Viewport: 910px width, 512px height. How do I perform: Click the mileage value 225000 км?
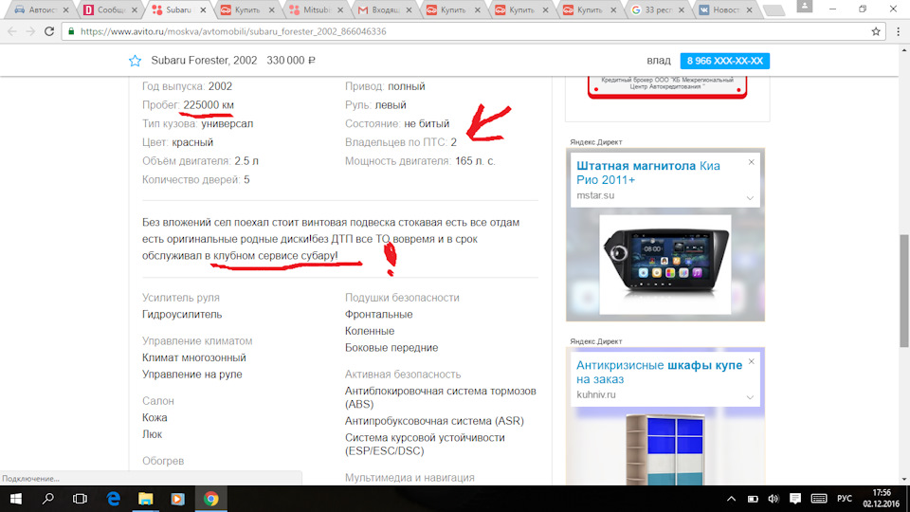(x=209, y=105)
